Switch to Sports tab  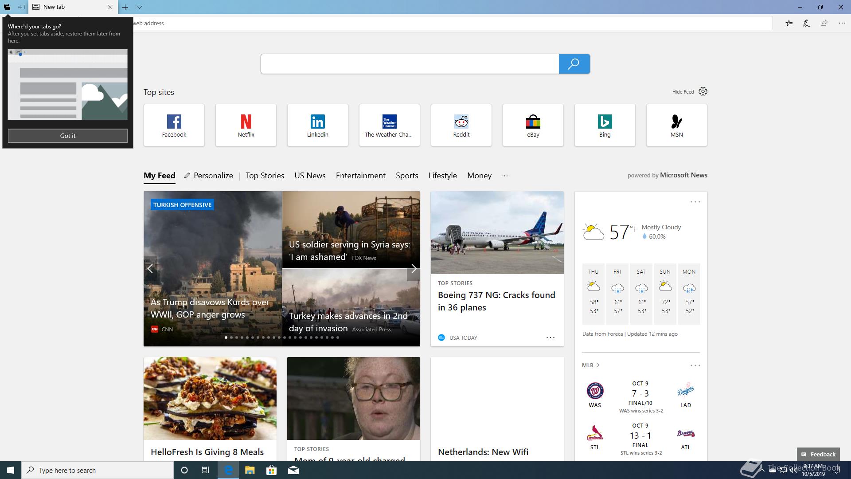point(407,176)
